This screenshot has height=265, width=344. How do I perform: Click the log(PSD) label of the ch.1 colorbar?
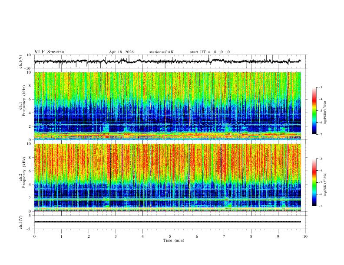325,113
